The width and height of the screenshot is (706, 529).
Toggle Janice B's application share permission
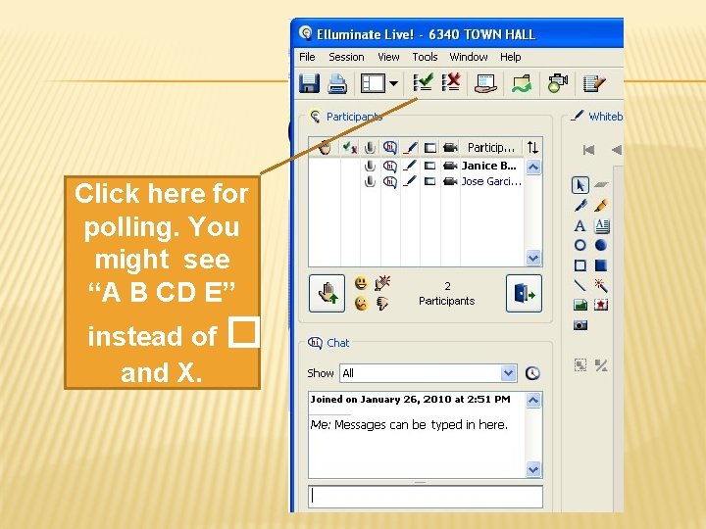pyautogui.click(x=430, y=166)
